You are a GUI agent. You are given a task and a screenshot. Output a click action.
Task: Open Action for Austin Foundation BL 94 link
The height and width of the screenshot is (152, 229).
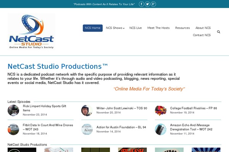tap(121, 127)
